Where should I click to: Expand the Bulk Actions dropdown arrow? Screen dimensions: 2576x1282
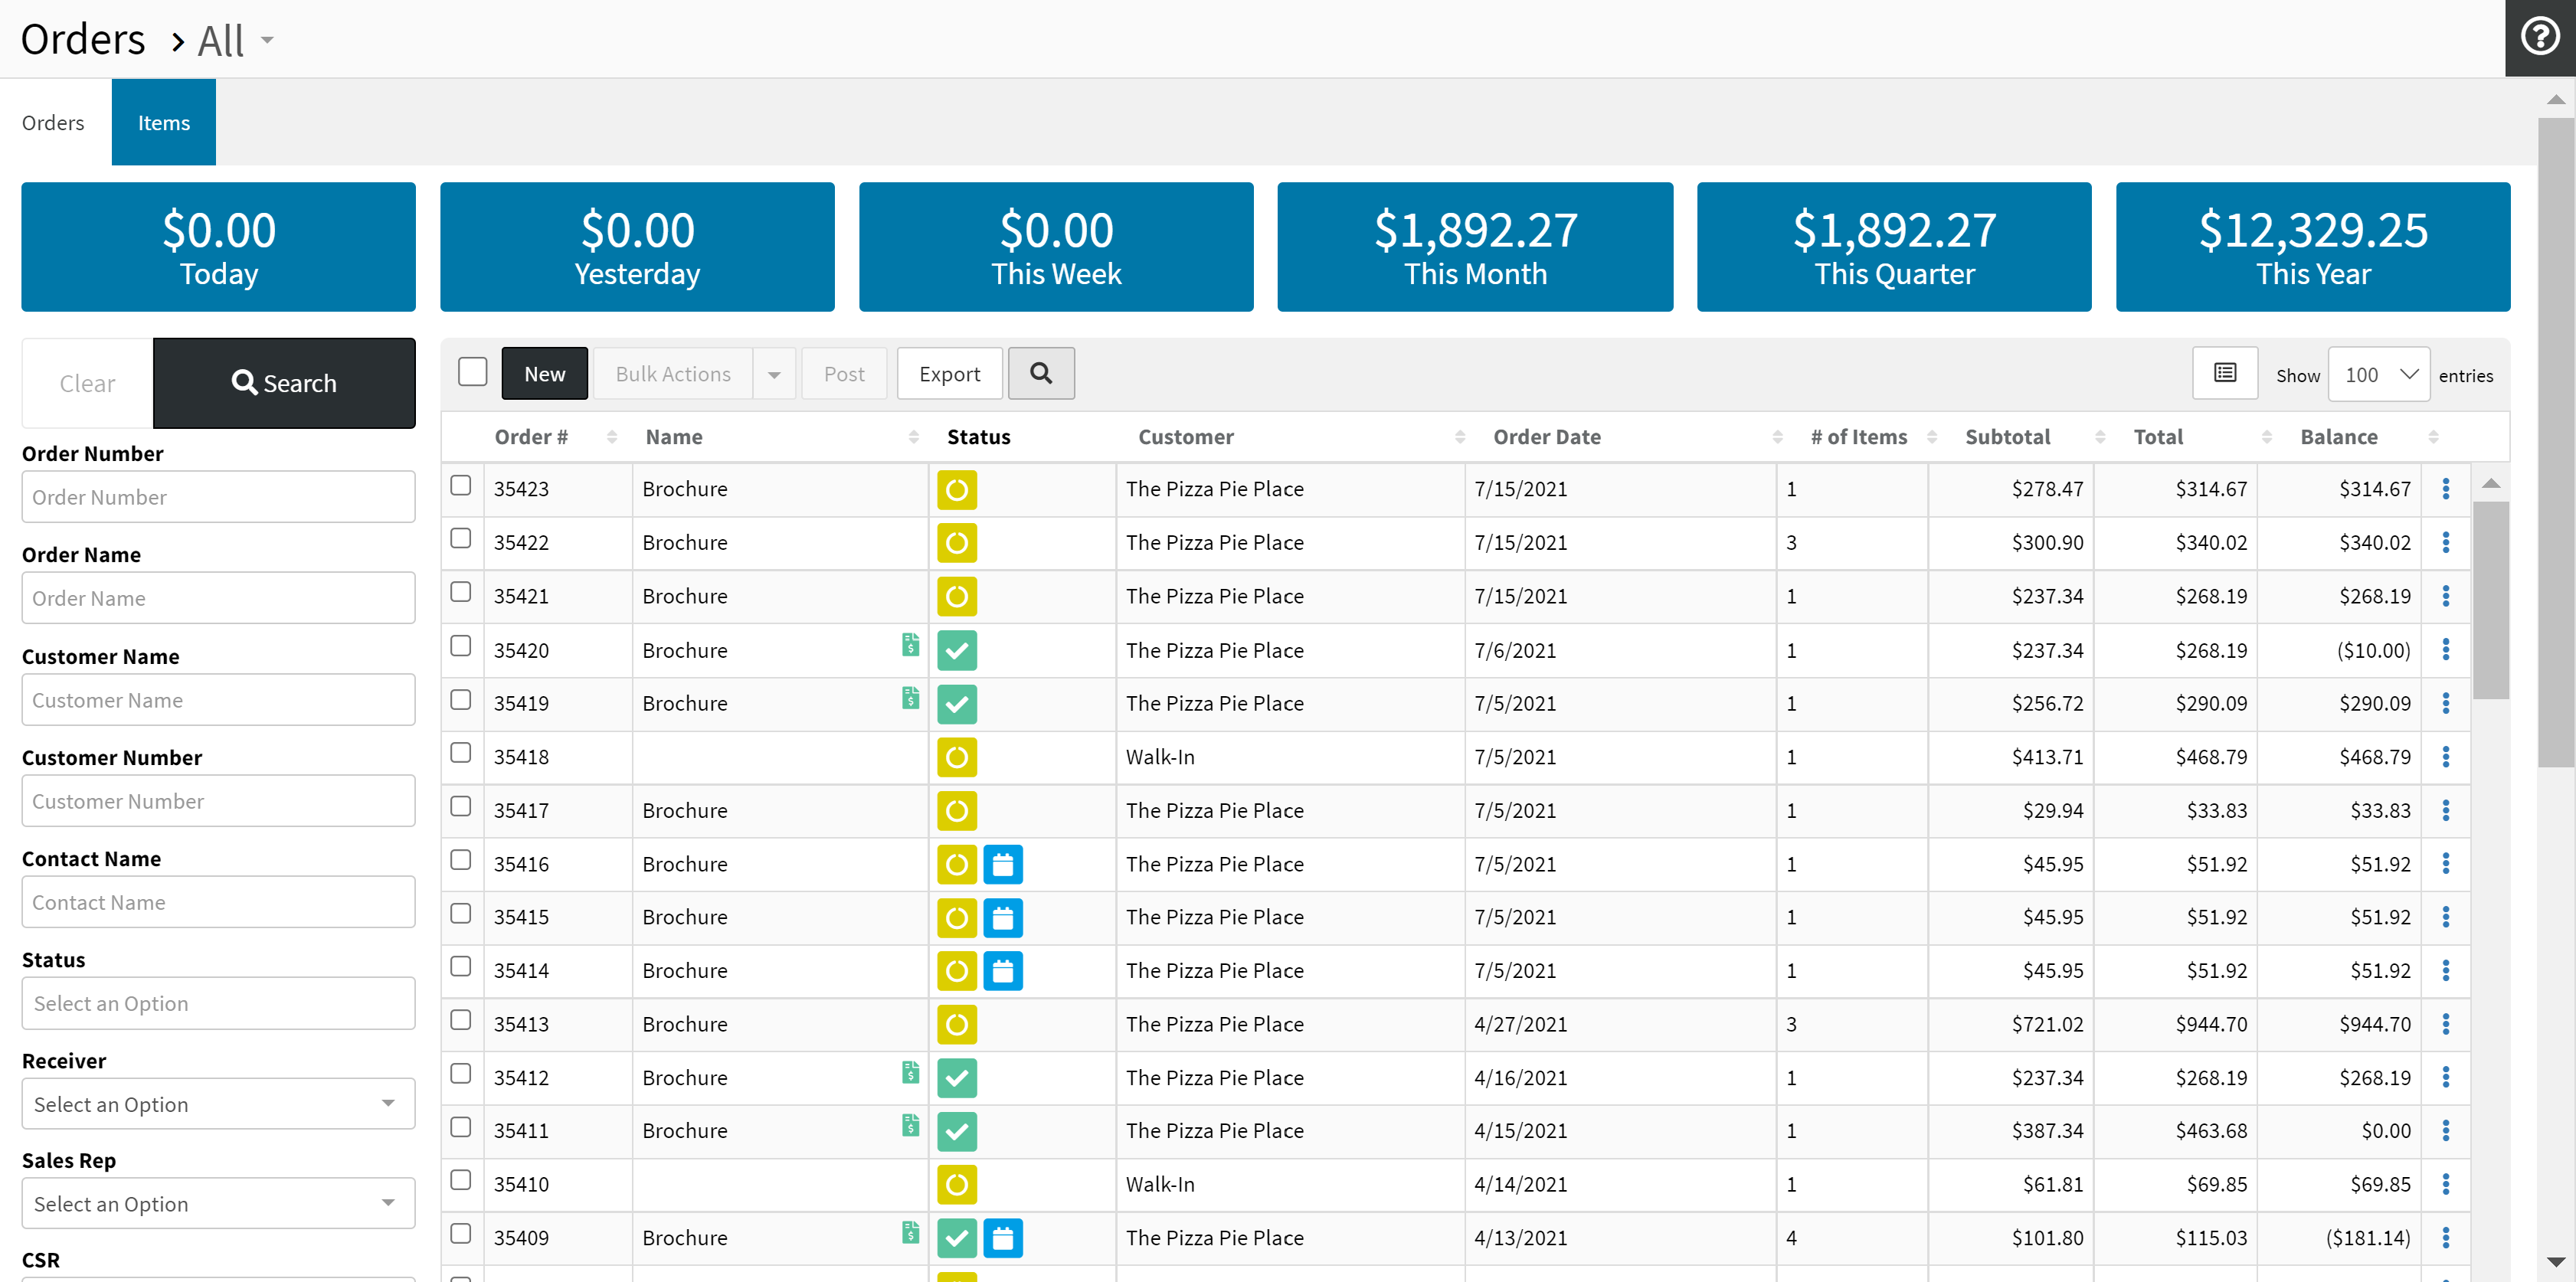coord(774,374)
